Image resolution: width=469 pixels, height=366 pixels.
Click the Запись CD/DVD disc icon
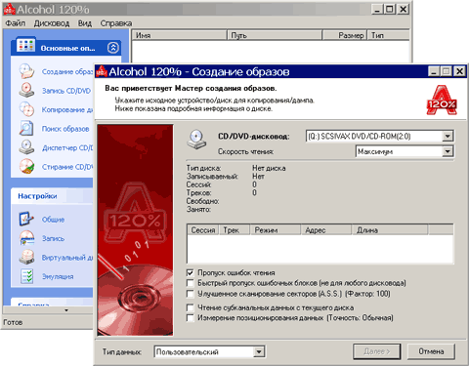pyautogui.click(x=26, y=90)
